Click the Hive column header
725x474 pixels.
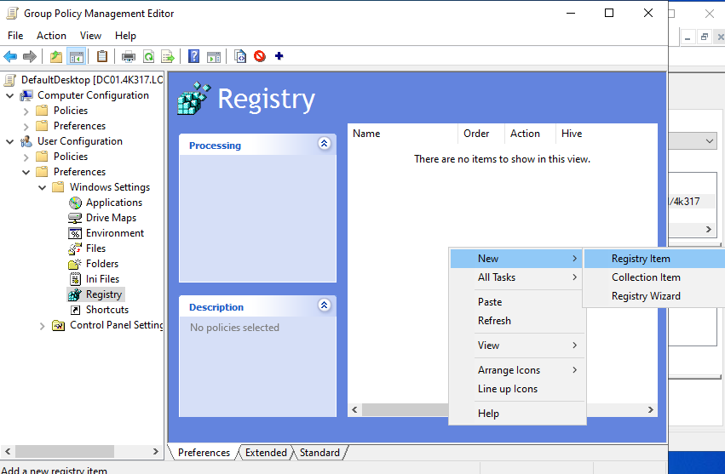(x=572, y=134)
